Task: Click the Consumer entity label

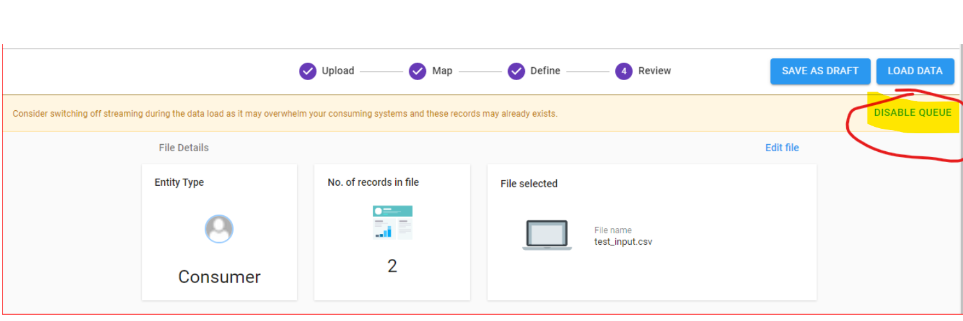Action: 219,277
